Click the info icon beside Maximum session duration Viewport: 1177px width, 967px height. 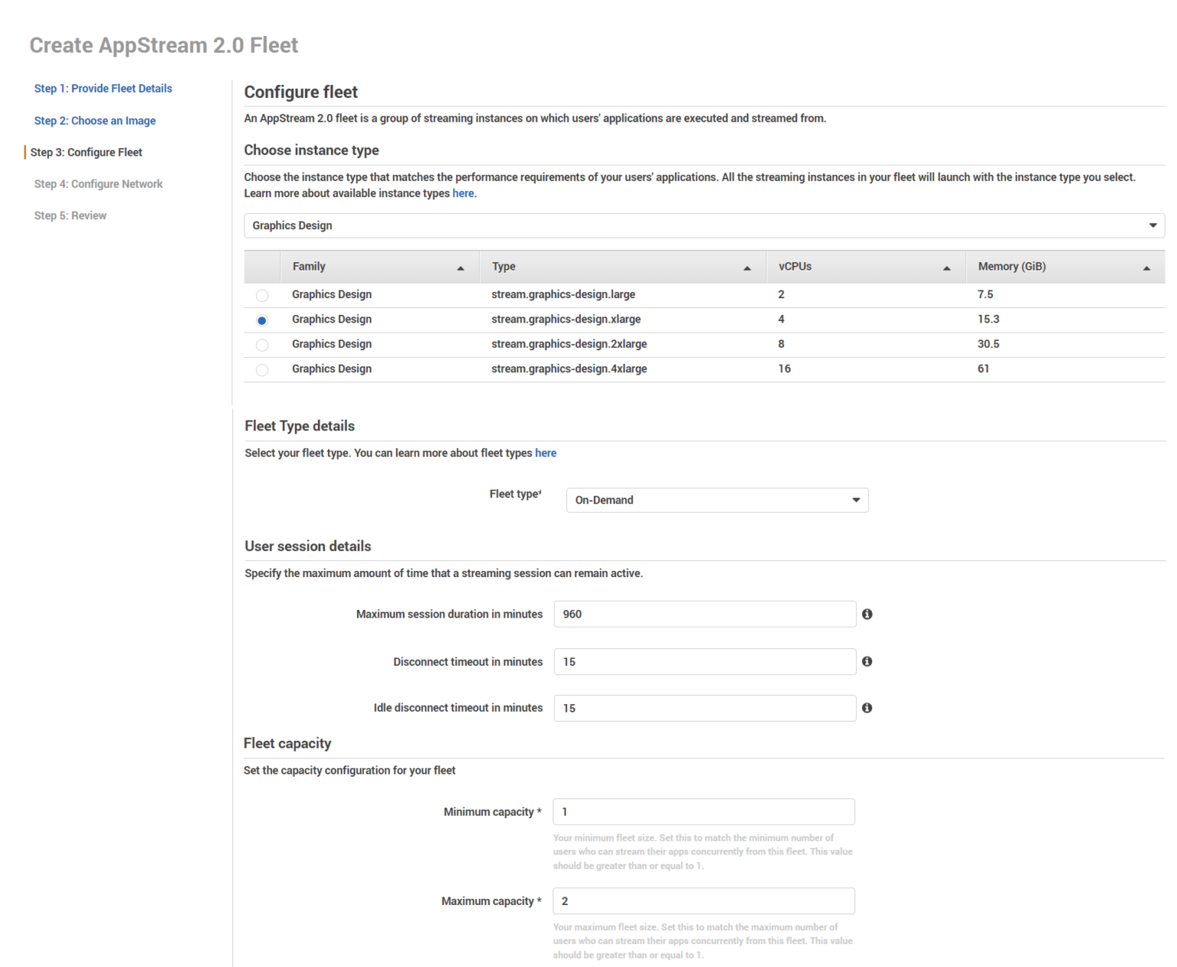867,614
